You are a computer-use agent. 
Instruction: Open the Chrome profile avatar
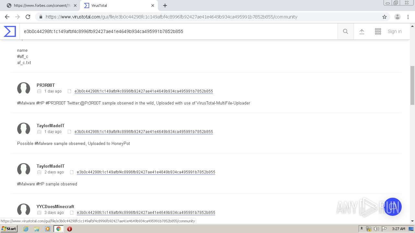pos(397,17)
